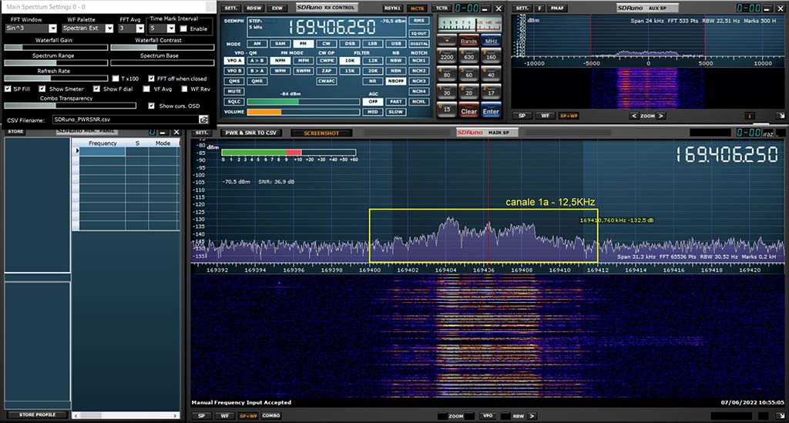Adjust the Waterfall Gain slider
Screen dimensions: 789x423
pos(55,48)
